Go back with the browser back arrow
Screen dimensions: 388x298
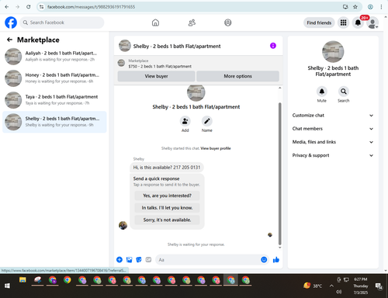7,7
